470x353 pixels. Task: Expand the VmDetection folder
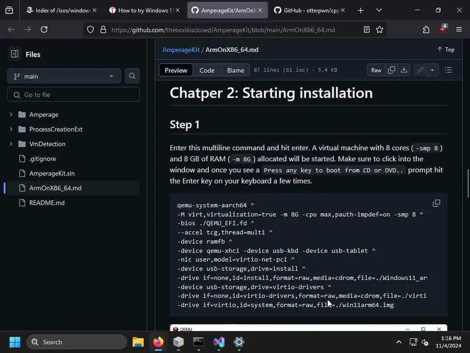pos(11,144)
